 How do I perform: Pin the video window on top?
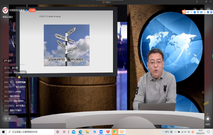pyautogui.click(x=197, y=2)
